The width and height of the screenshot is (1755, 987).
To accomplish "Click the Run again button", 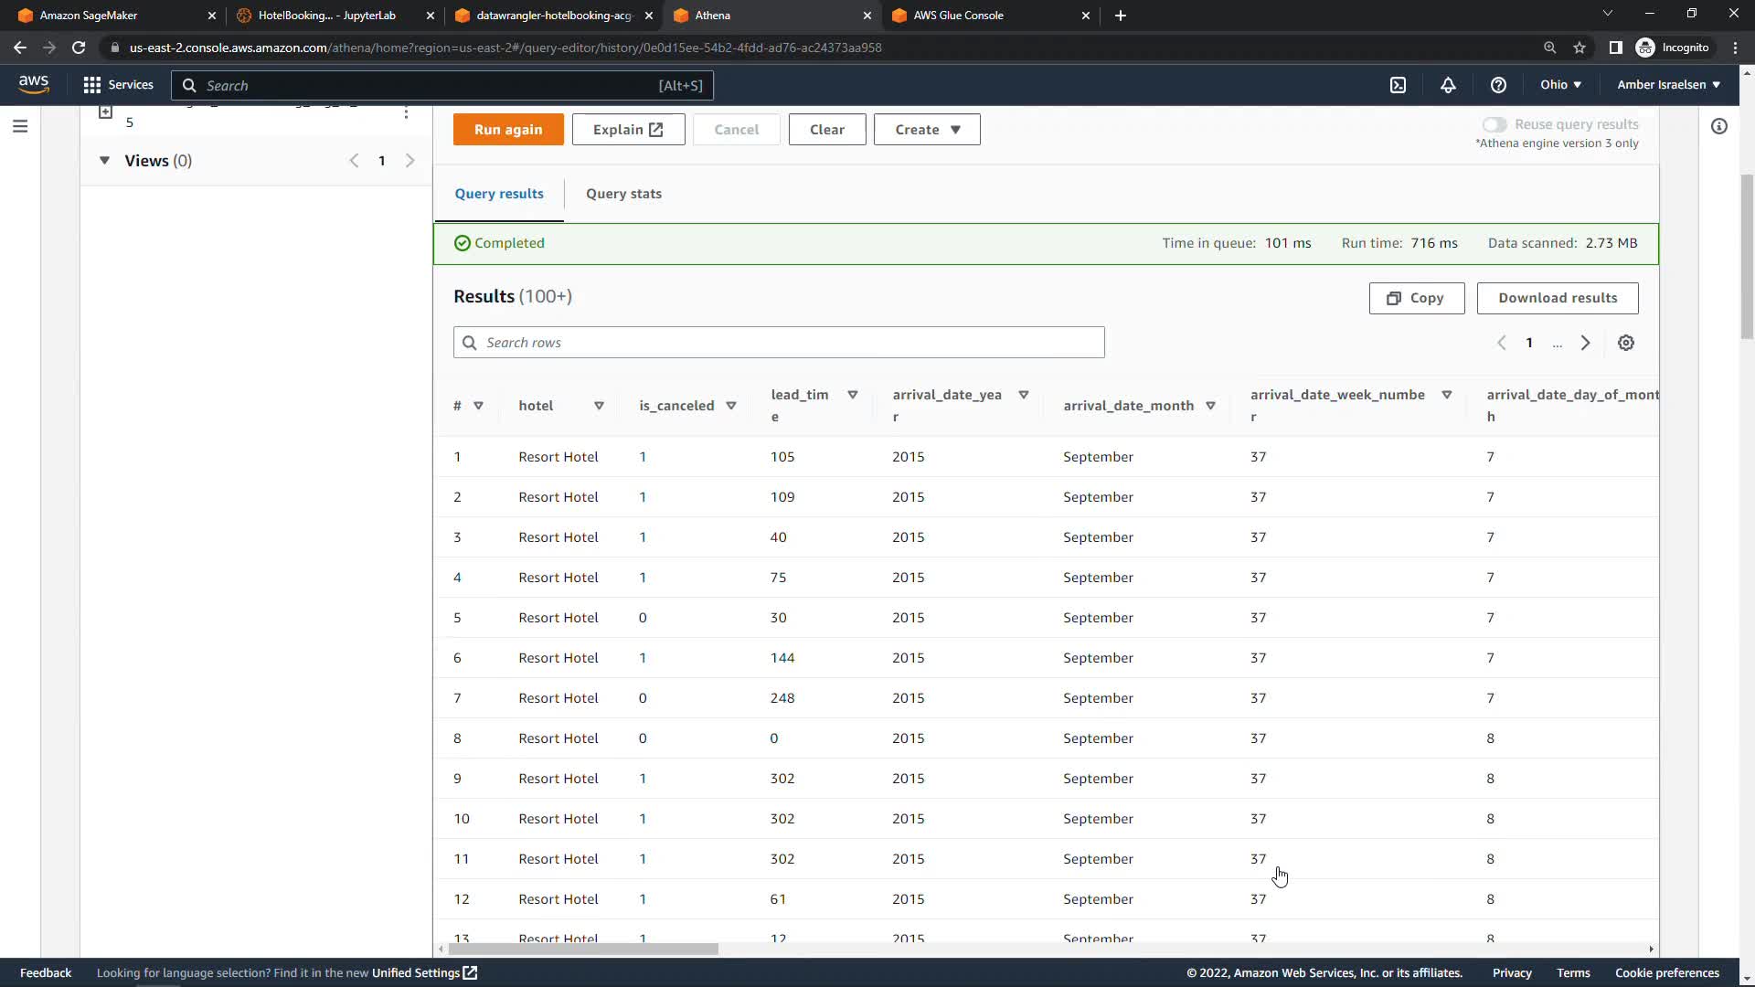I will click(508, 130).
